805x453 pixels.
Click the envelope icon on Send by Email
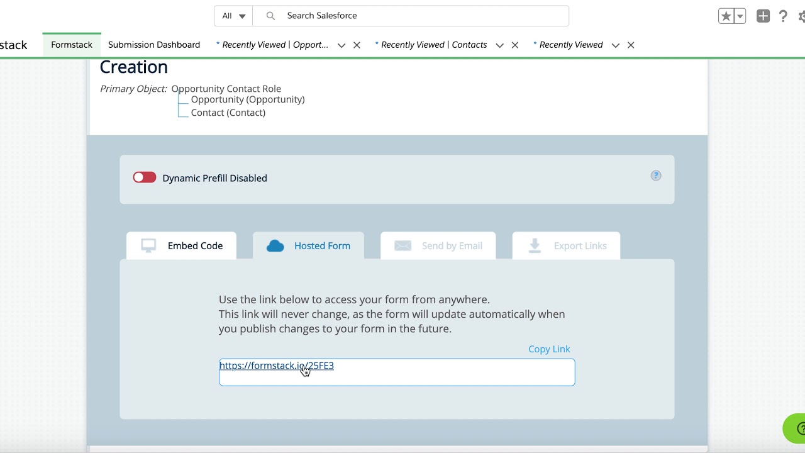pos(402,246)
